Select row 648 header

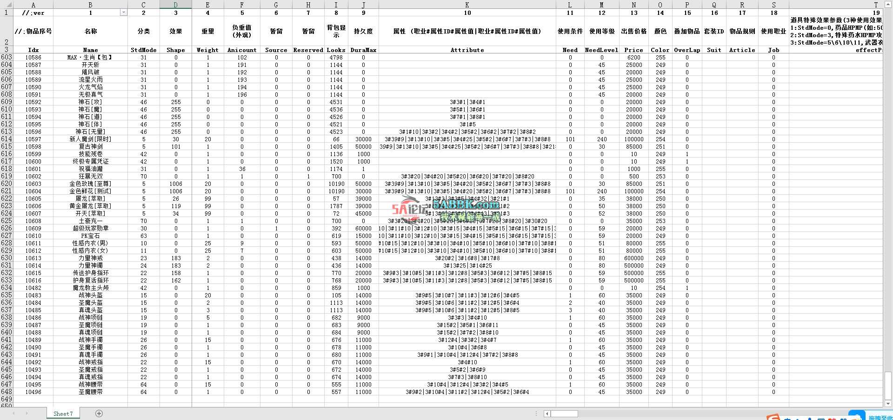[7, 392]
